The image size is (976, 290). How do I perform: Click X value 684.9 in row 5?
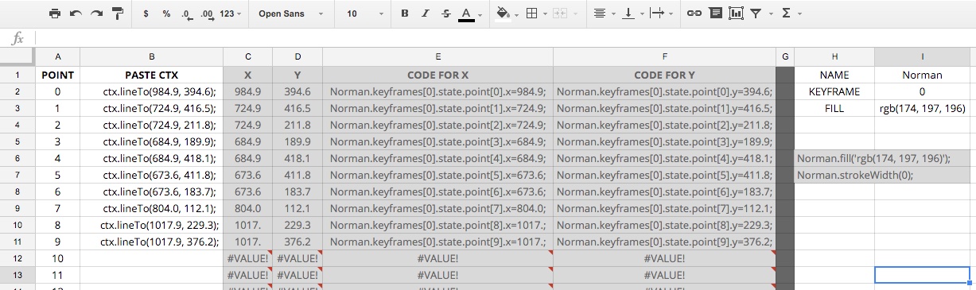point(247,141)
